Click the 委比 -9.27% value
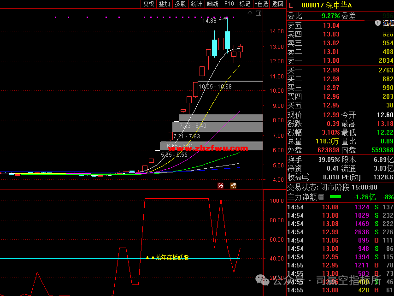 pos(329,16)
